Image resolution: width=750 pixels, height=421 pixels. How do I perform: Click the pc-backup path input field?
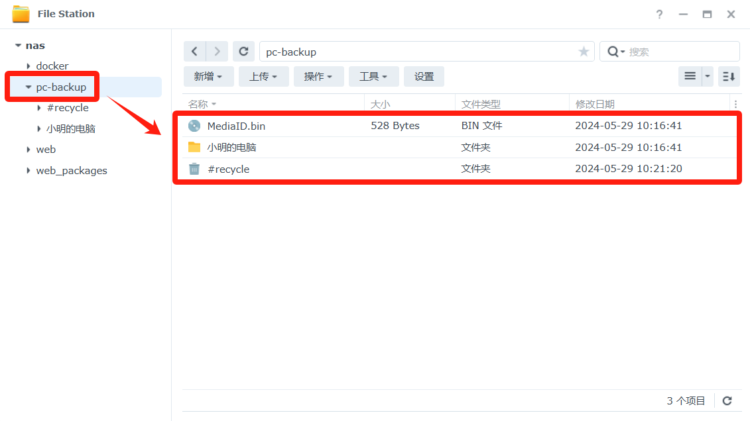click(411, 52)
